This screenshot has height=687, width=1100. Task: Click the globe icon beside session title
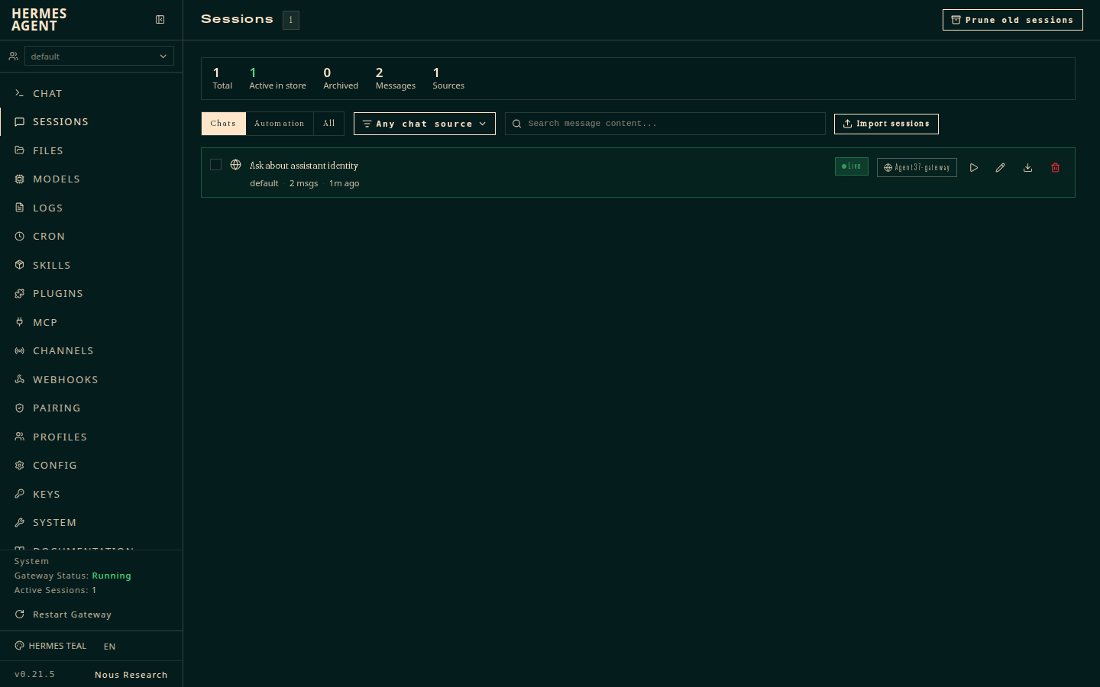click(236, 165)
